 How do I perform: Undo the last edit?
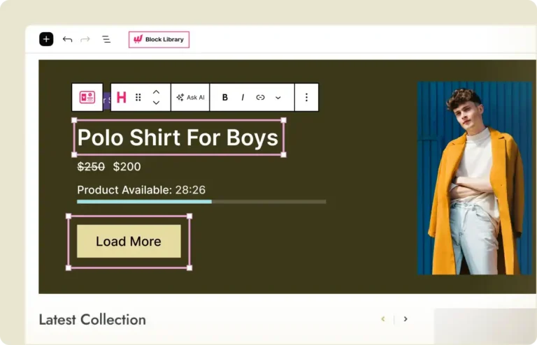tap(67, 39)
